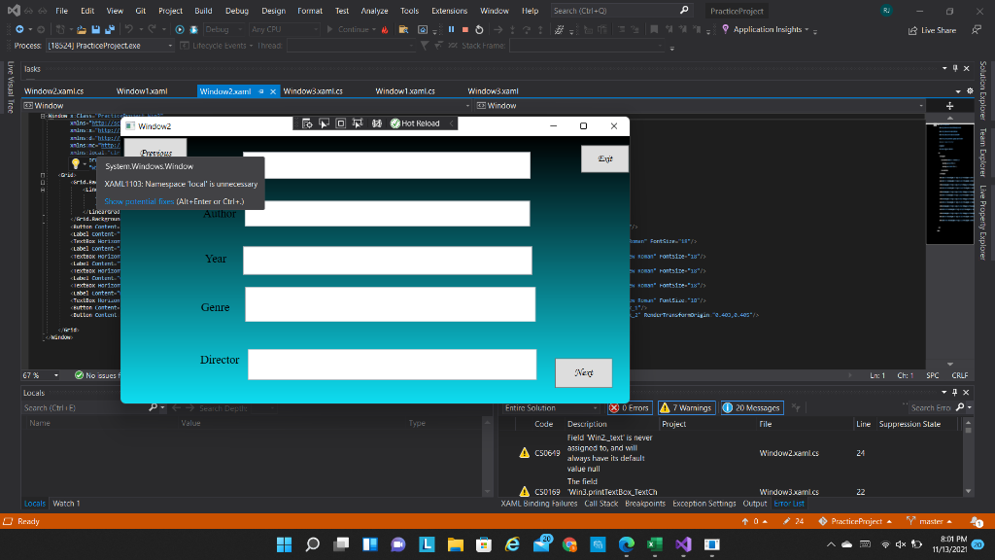Open the Debug menu
This screenshot has width=995, height=560.
click(x=237, y=11)
